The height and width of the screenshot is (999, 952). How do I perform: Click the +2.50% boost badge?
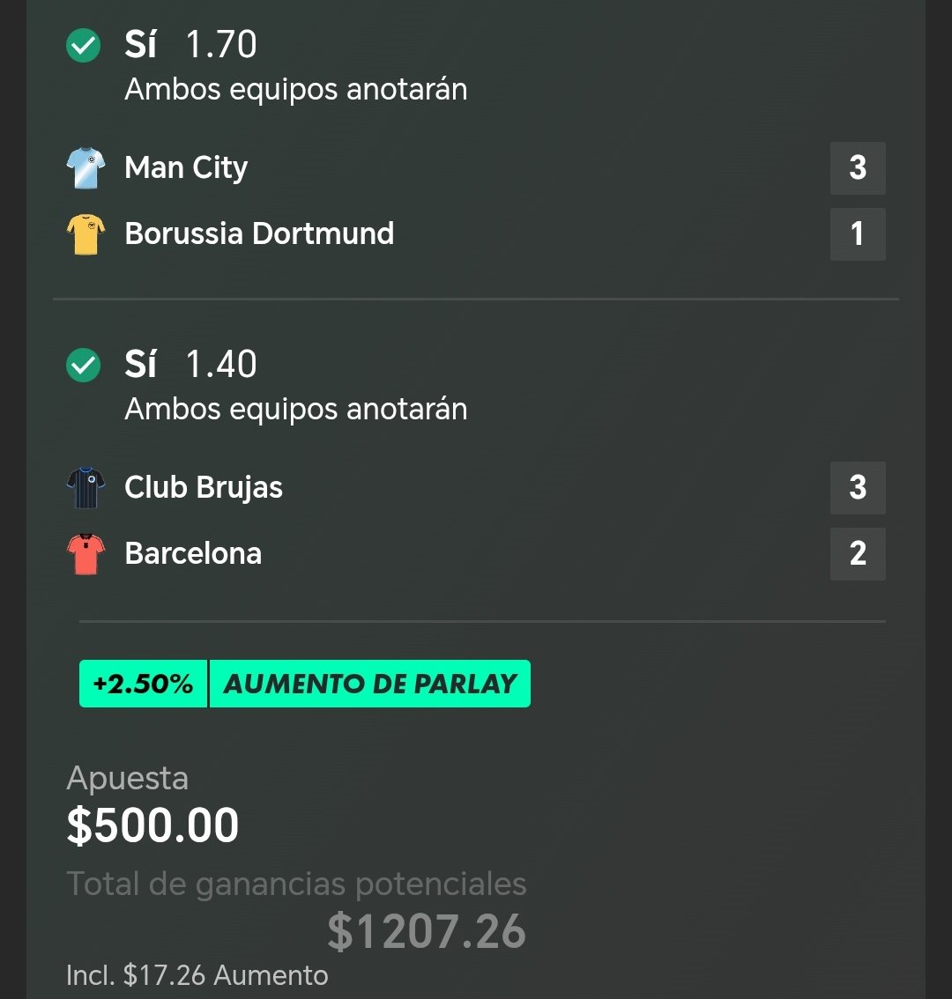143,684
